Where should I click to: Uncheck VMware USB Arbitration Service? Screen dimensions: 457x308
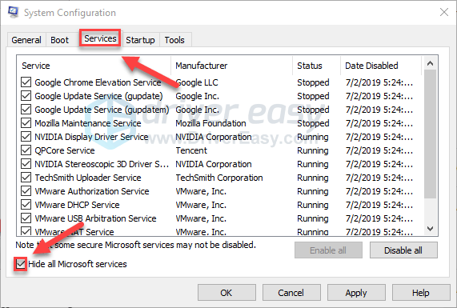(x=26, y=218)
